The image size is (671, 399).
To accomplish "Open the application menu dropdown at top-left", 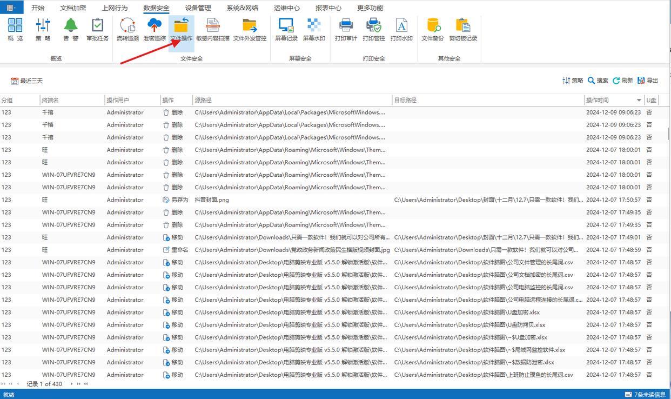I will [x=11, y=8].
